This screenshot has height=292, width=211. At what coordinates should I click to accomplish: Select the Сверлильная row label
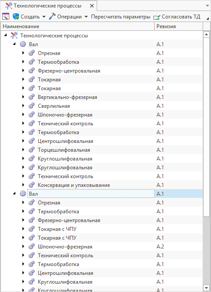(54, 106)
